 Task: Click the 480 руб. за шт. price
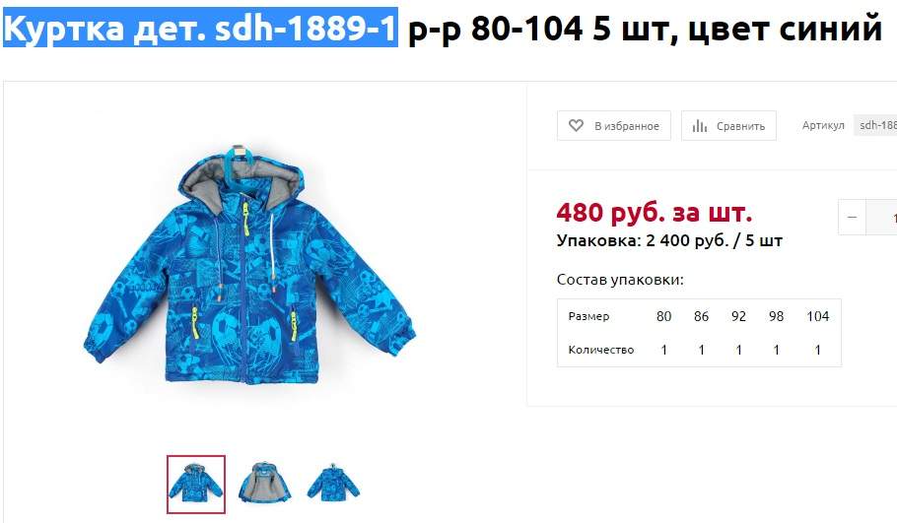click(654, 213)
